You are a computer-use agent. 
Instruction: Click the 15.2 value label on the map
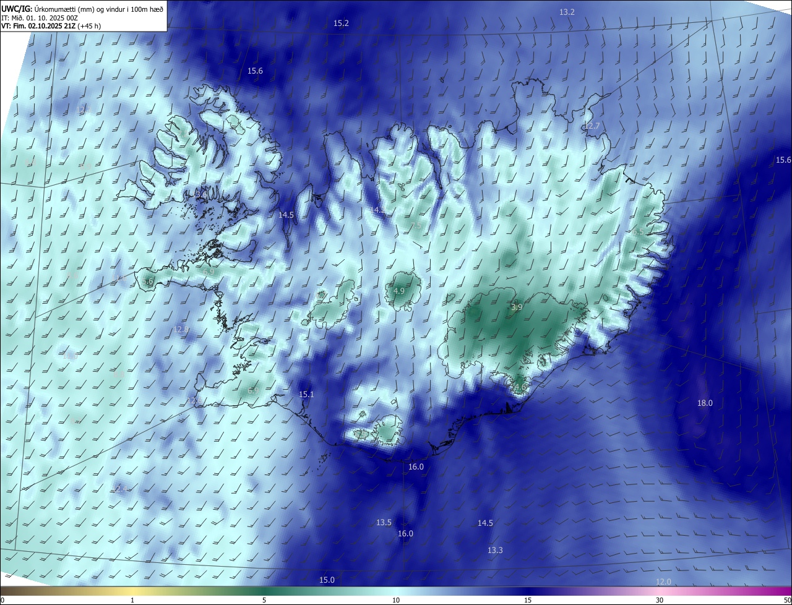(x=341, y=23)
